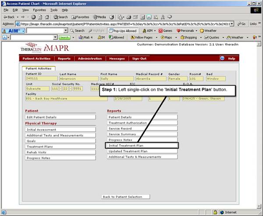Click the Weather sun icon on AIM toolbar
The height and width of the screenshot is (216, 263).
coord(202,31)
